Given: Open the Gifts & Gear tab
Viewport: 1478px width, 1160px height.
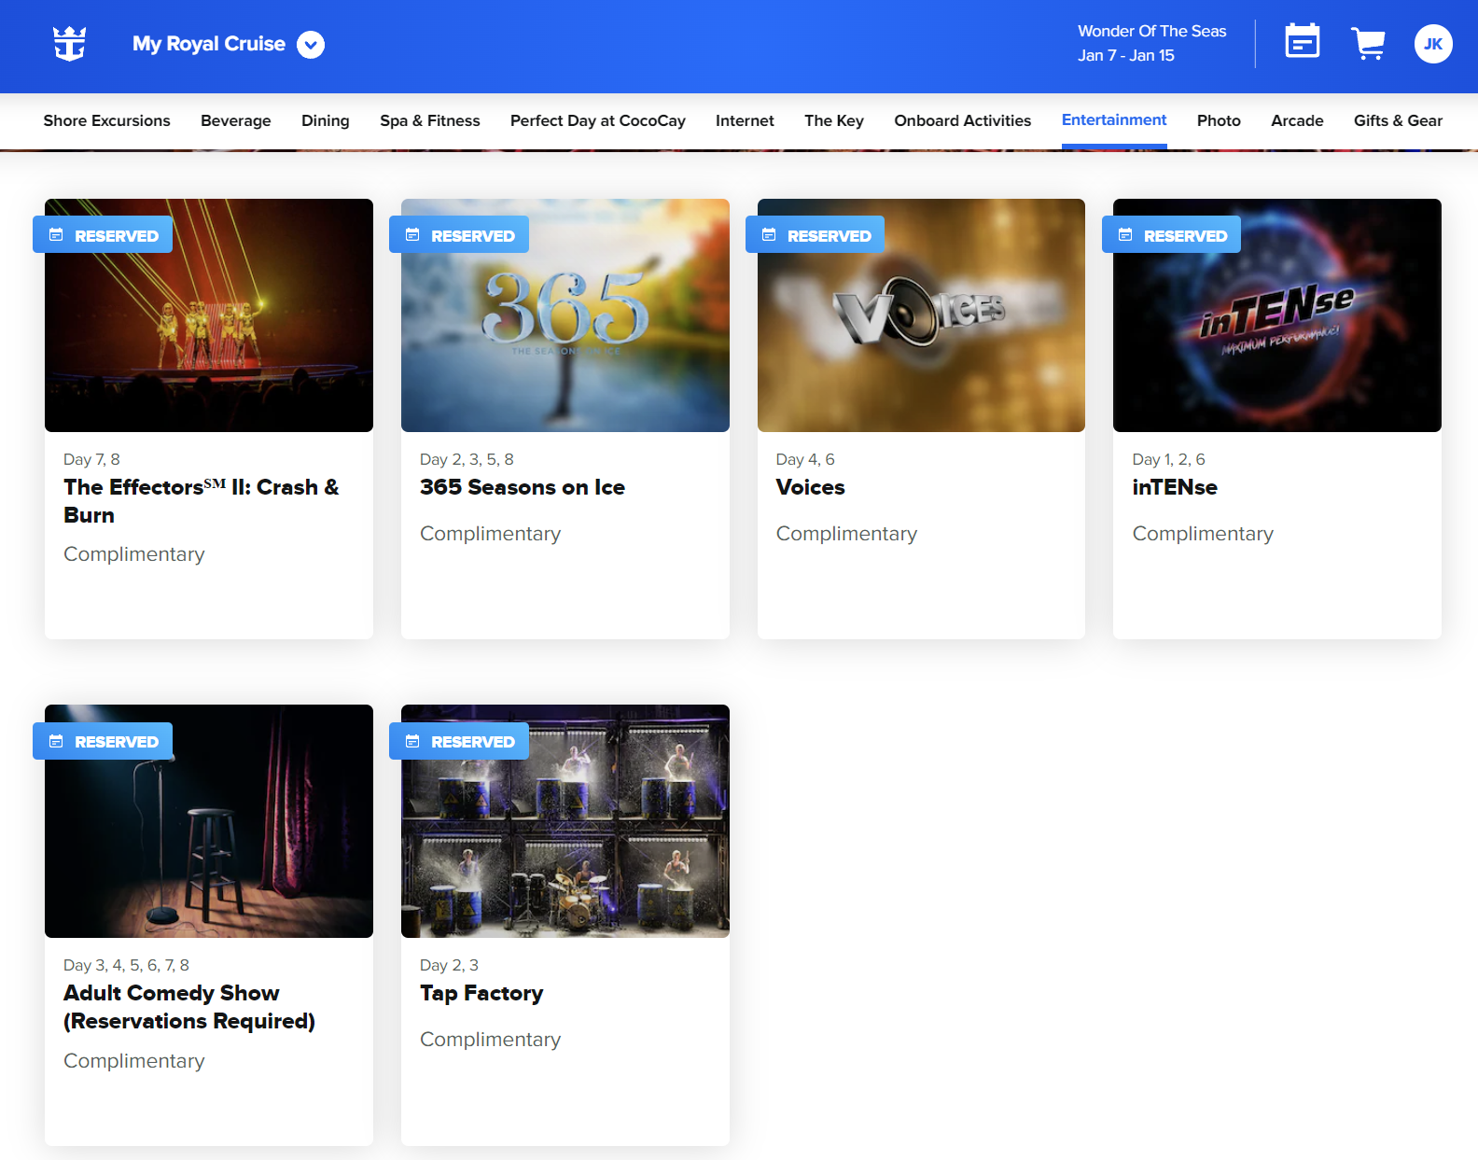Looking at the screenshot, I should [x=1398, y=120].
